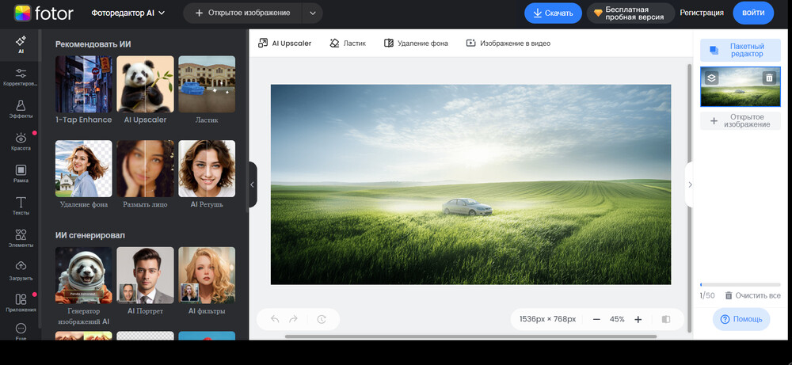Screen dimensions: 792x365
Task: Collapse the left panel with arrow handle
Action: pos(252,184)
